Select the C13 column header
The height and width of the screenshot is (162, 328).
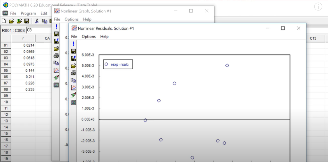[313, 38]
